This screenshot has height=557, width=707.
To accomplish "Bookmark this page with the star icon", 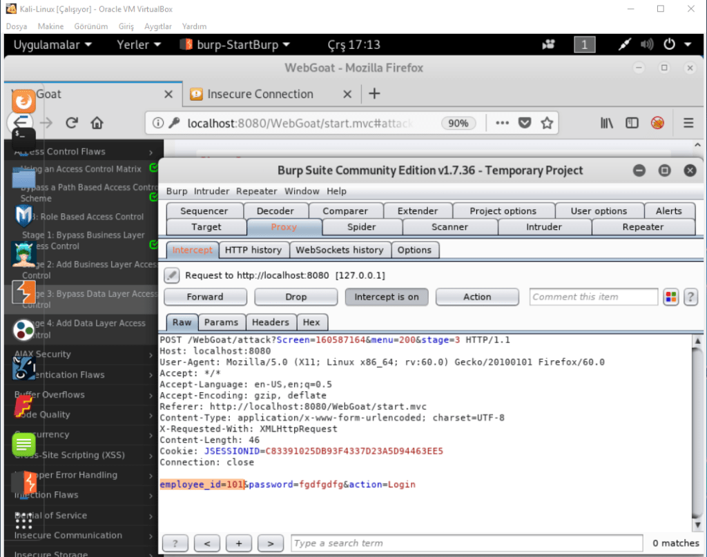I will coord(547,123).
